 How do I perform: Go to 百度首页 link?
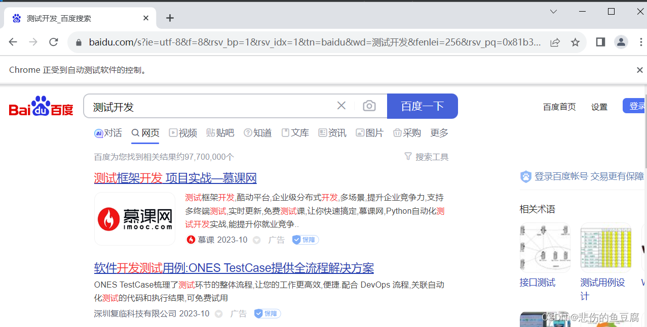coord(559,107)
